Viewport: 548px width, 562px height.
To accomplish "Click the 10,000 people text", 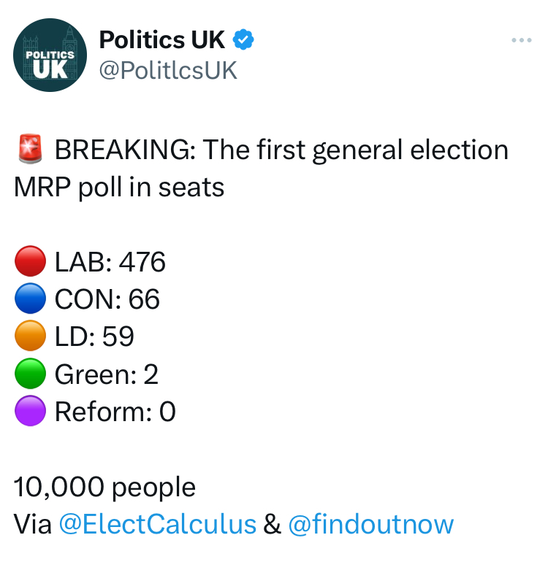I will (x=104, y=487).
